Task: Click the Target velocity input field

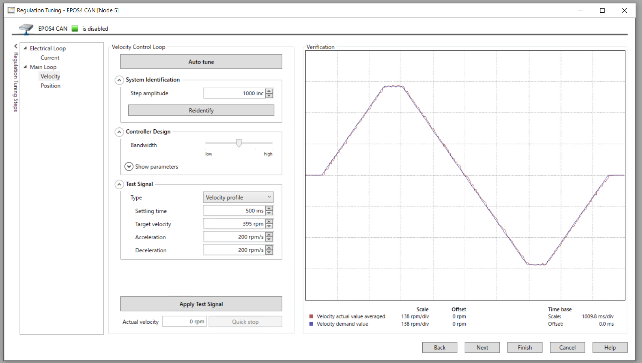Action: point(234,224)
